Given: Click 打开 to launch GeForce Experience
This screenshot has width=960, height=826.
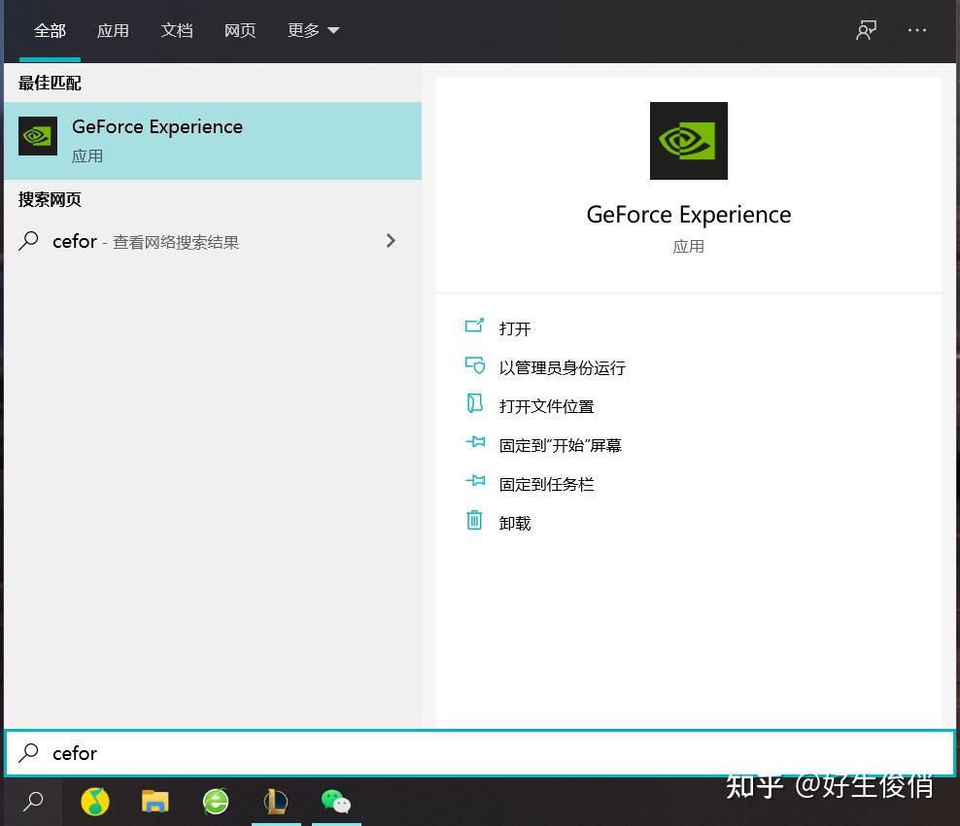Looking at the screenshot, I should click(514, 328).
